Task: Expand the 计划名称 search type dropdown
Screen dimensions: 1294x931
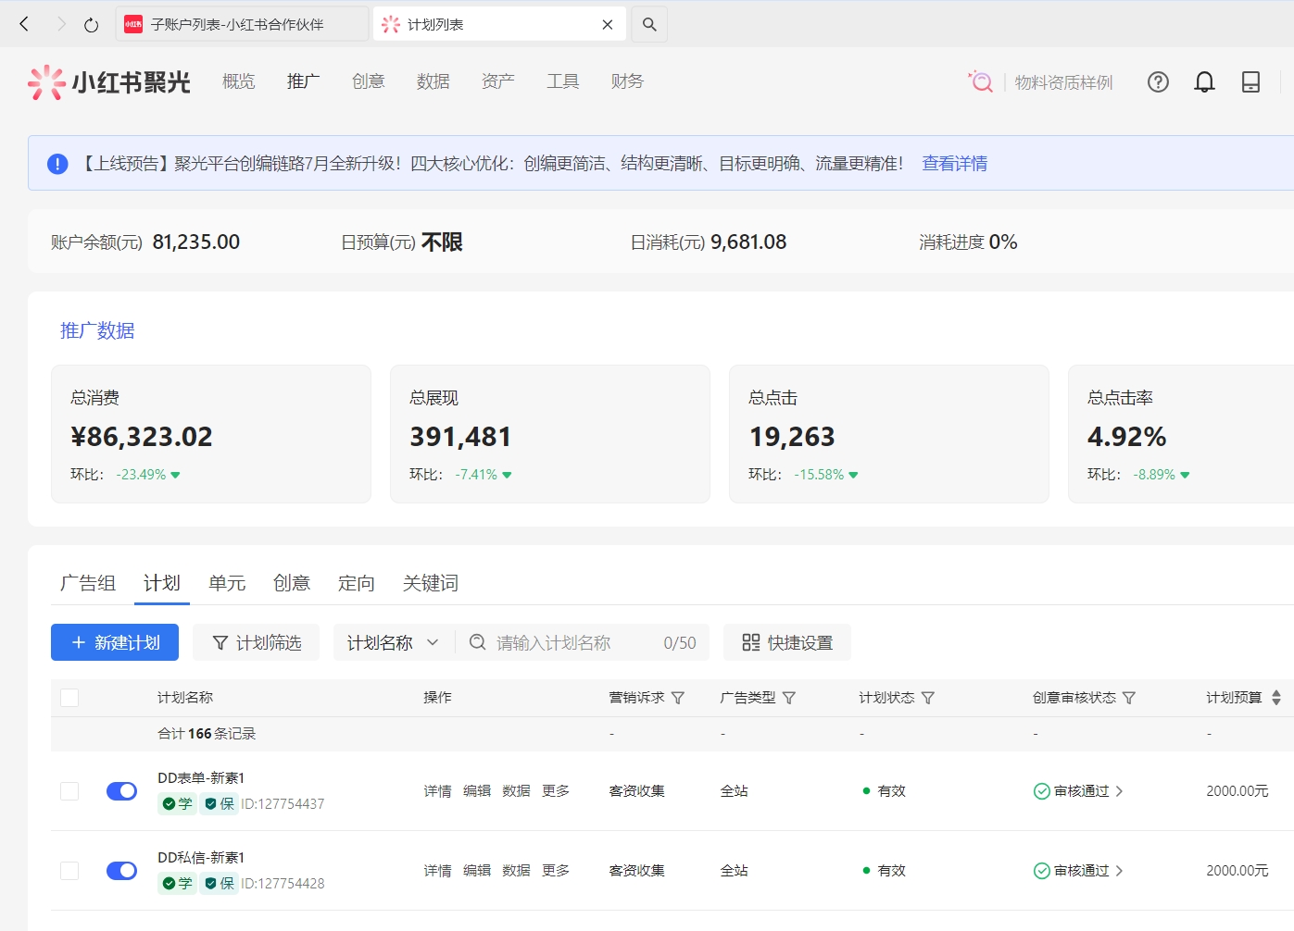Action: pos(393,642)
